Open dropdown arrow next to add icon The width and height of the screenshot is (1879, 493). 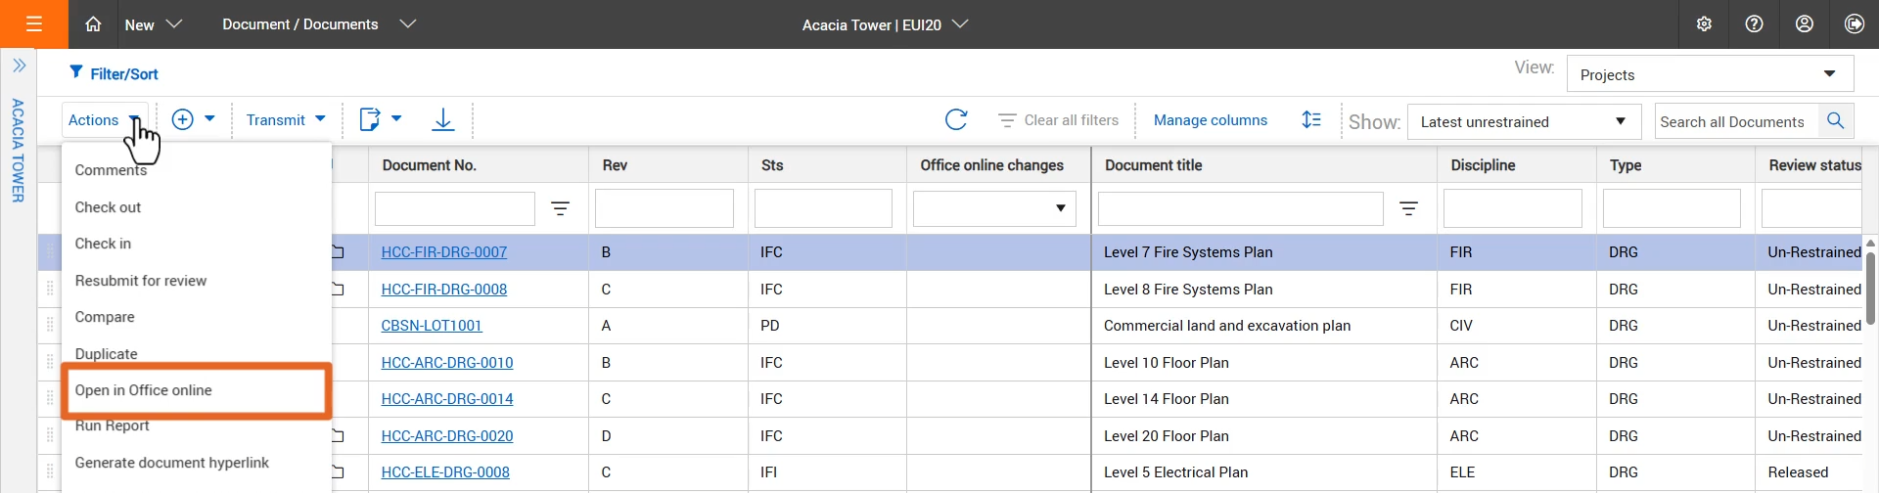[x=209, y=118]
